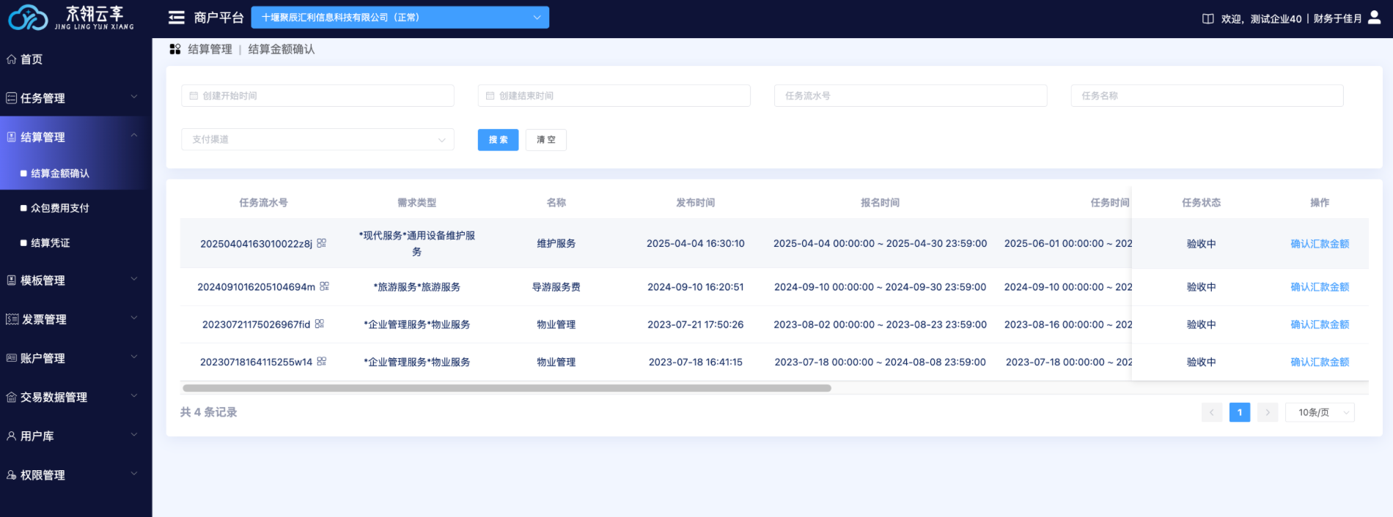Open the 支付渠道 payment channel dropdown
This screenshot has width=1393, height=517.
click(317, 139)
